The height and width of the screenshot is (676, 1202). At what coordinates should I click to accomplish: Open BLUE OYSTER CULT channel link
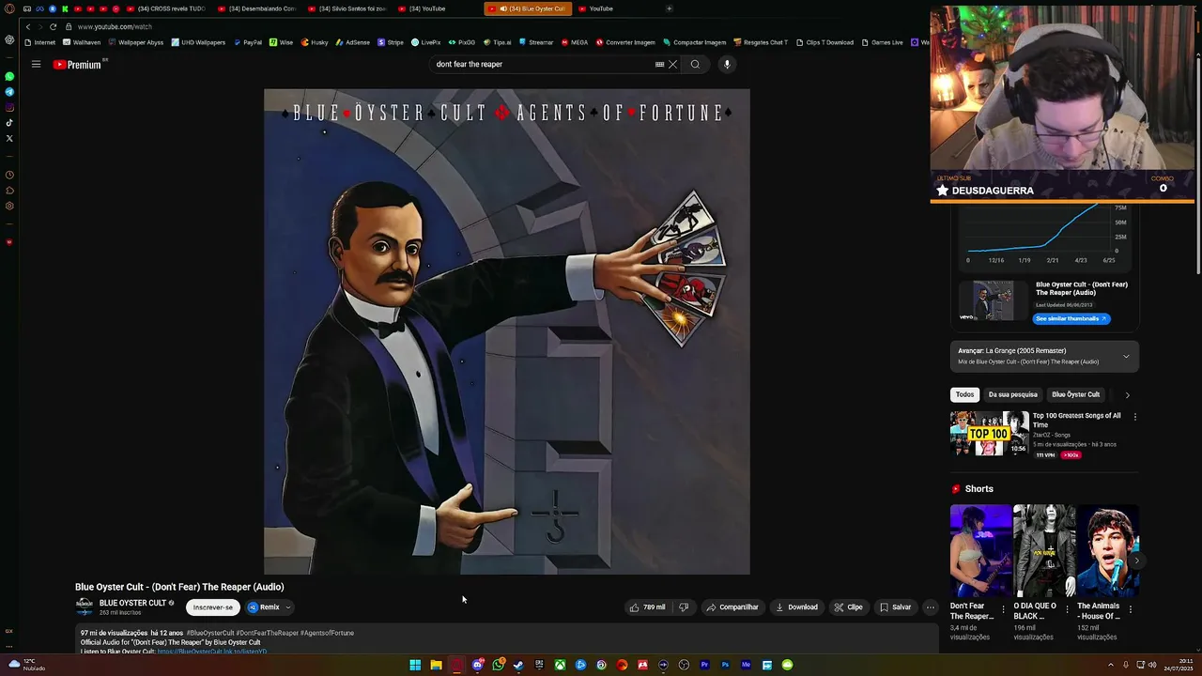[132, 604]
